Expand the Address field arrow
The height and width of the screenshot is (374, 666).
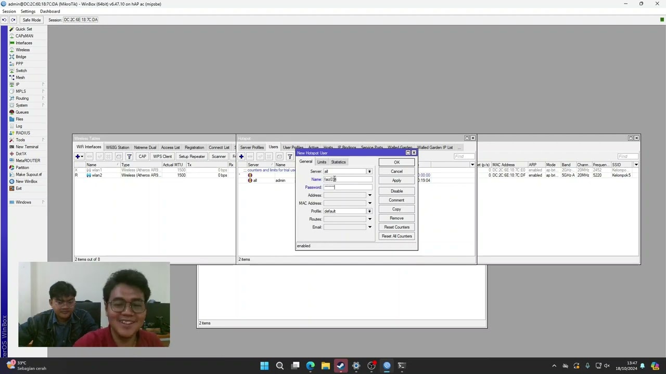click(369, 195)
